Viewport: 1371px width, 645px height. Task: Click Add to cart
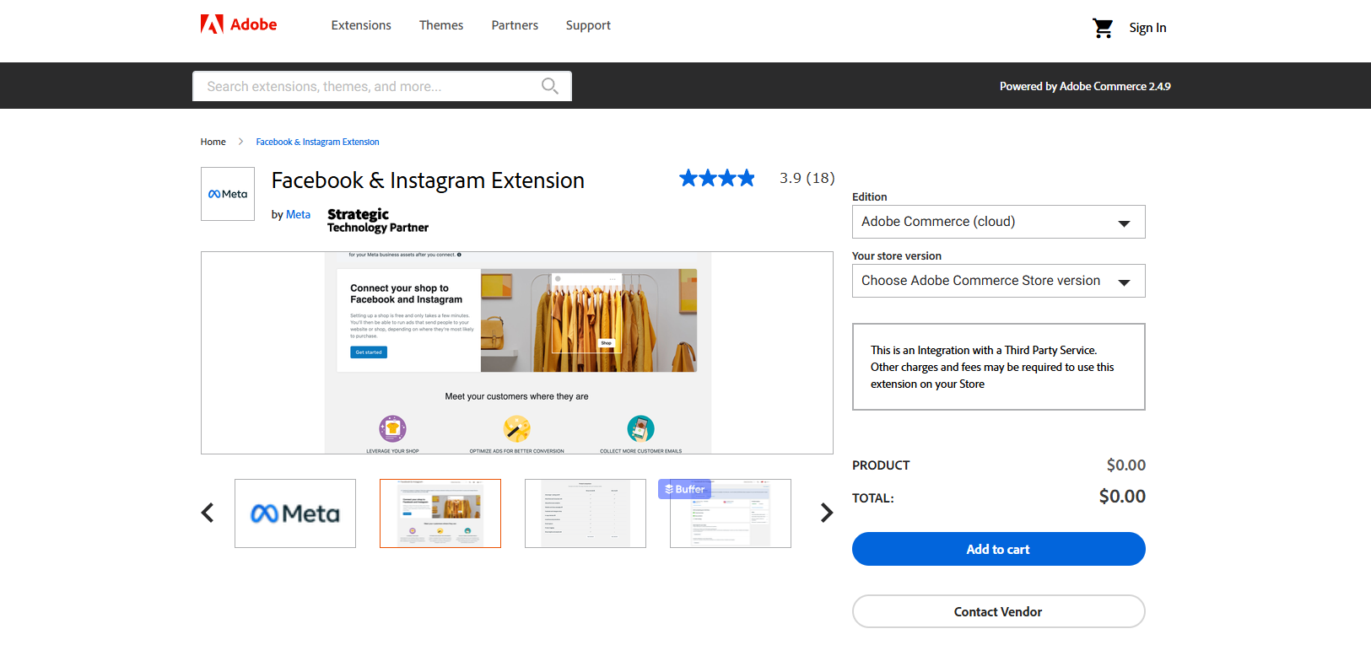point(999,549)
